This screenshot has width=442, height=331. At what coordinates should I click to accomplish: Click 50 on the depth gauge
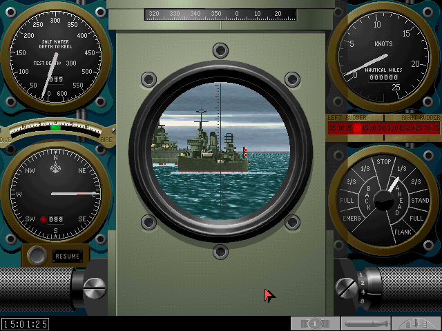tap(34, 85)
